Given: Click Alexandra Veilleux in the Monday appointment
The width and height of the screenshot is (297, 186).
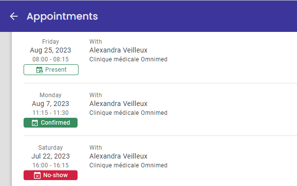Looking at the screenshot, I should click(x=118, y=104).
